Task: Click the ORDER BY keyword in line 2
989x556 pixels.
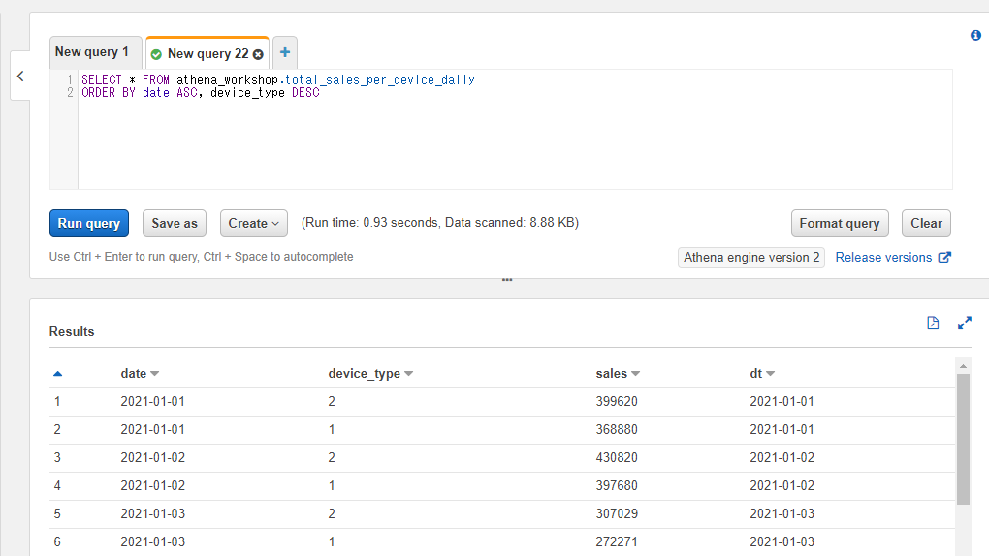Action: pyautogui.click(x=109, y=93)
